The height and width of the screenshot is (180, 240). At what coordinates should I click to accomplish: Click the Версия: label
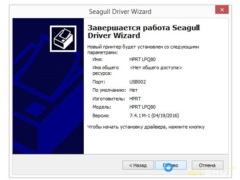coord(101,116)
